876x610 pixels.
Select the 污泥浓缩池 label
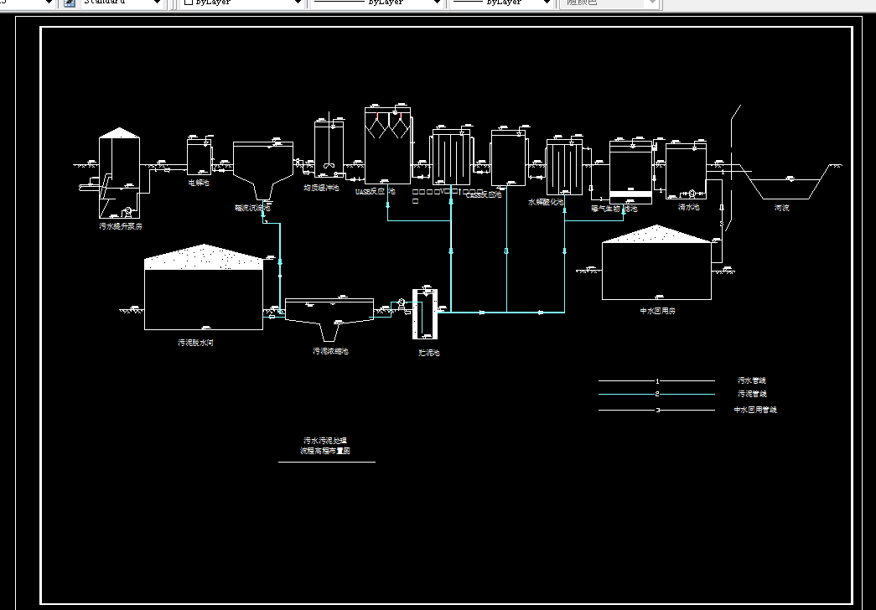330,351
